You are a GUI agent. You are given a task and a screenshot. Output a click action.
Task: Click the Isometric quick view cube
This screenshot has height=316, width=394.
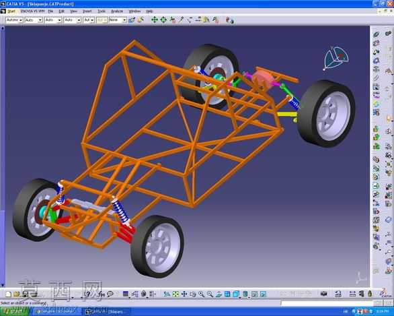point(236,294)
